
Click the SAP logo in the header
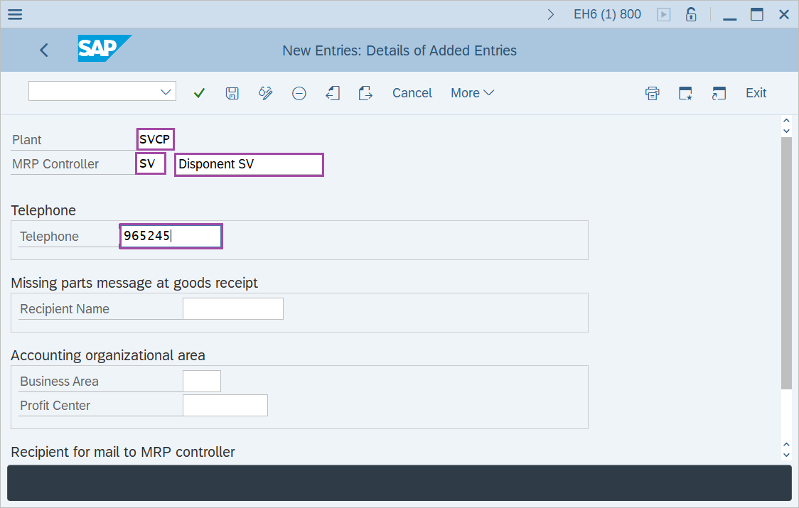point(104,49)
